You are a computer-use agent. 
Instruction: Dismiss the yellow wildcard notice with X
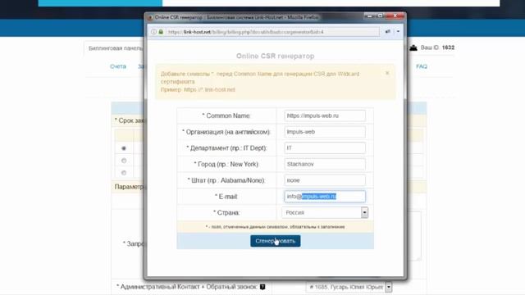(387, 73)
